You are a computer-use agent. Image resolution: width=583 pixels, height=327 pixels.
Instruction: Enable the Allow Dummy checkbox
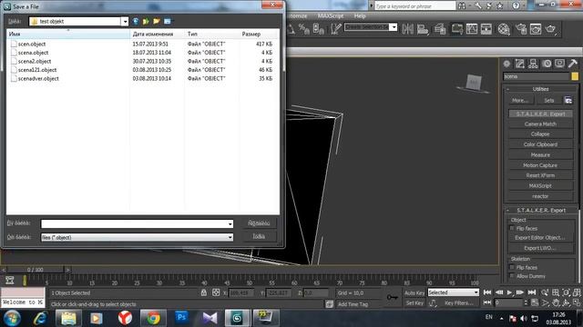512,276
